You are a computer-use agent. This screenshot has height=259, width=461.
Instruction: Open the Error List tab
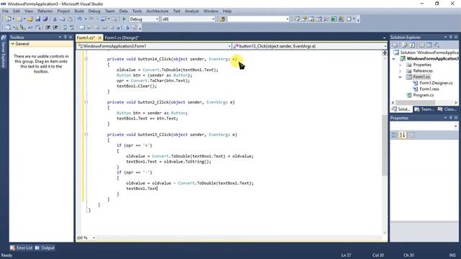21,247
